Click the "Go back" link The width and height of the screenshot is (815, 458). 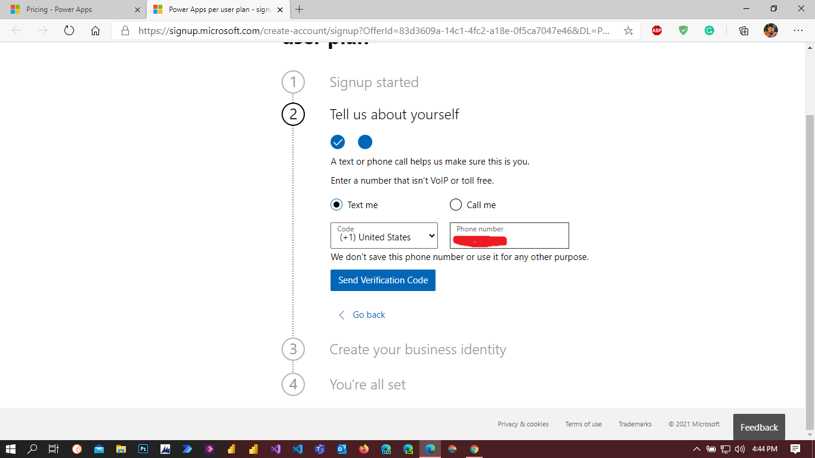click(x=368, y=315)
